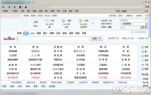
Task: Click the 密码 password field
Action: [x=130, y=28]
